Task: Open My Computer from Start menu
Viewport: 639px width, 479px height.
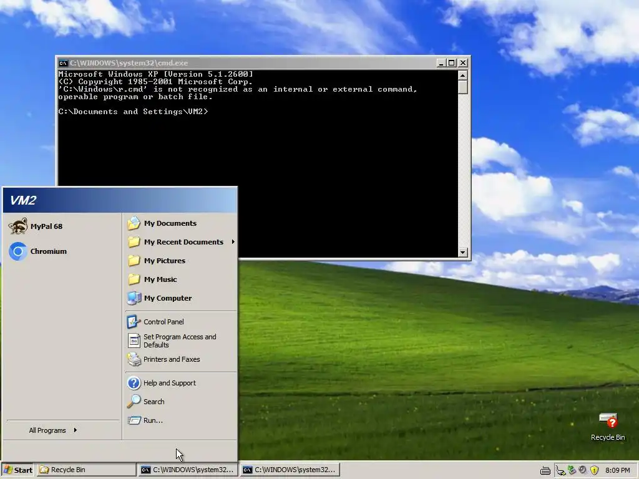Action: tap(180, 298)
